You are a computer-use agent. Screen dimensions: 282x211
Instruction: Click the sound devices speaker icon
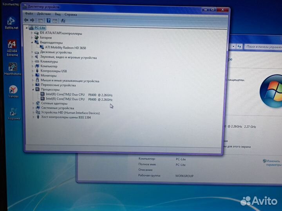point(37,57)
